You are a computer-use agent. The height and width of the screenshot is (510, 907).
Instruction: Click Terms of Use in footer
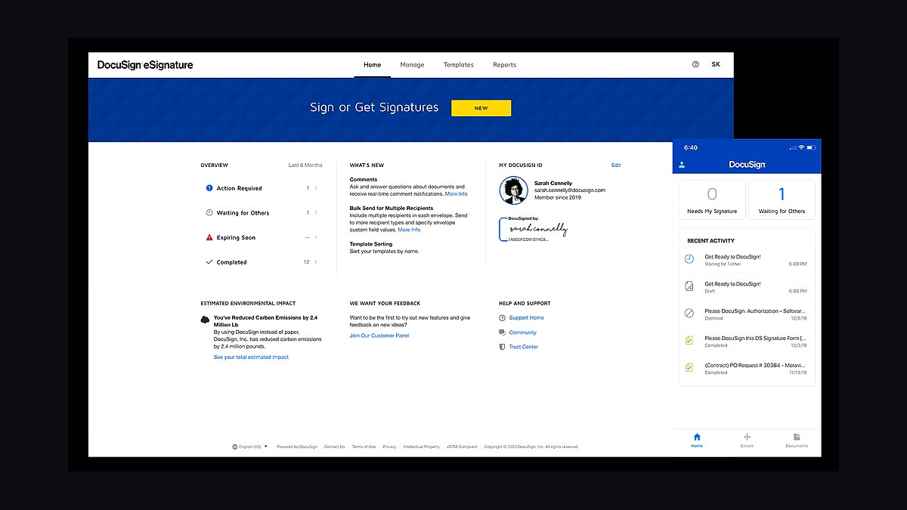coord(364,447)
